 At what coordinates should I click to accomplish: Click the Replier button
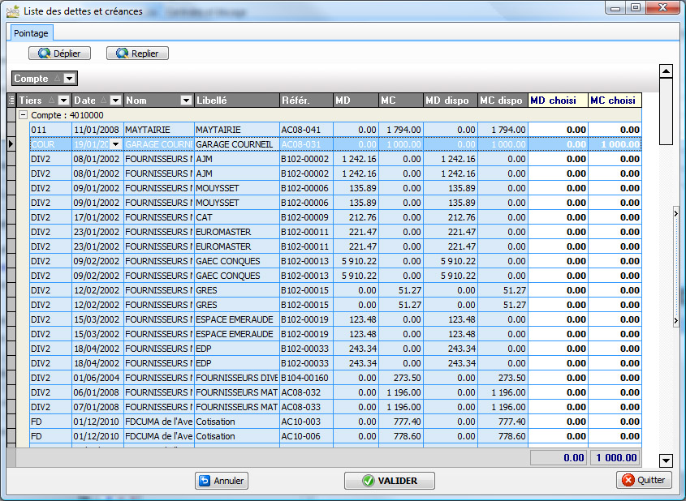coord(137,54)
